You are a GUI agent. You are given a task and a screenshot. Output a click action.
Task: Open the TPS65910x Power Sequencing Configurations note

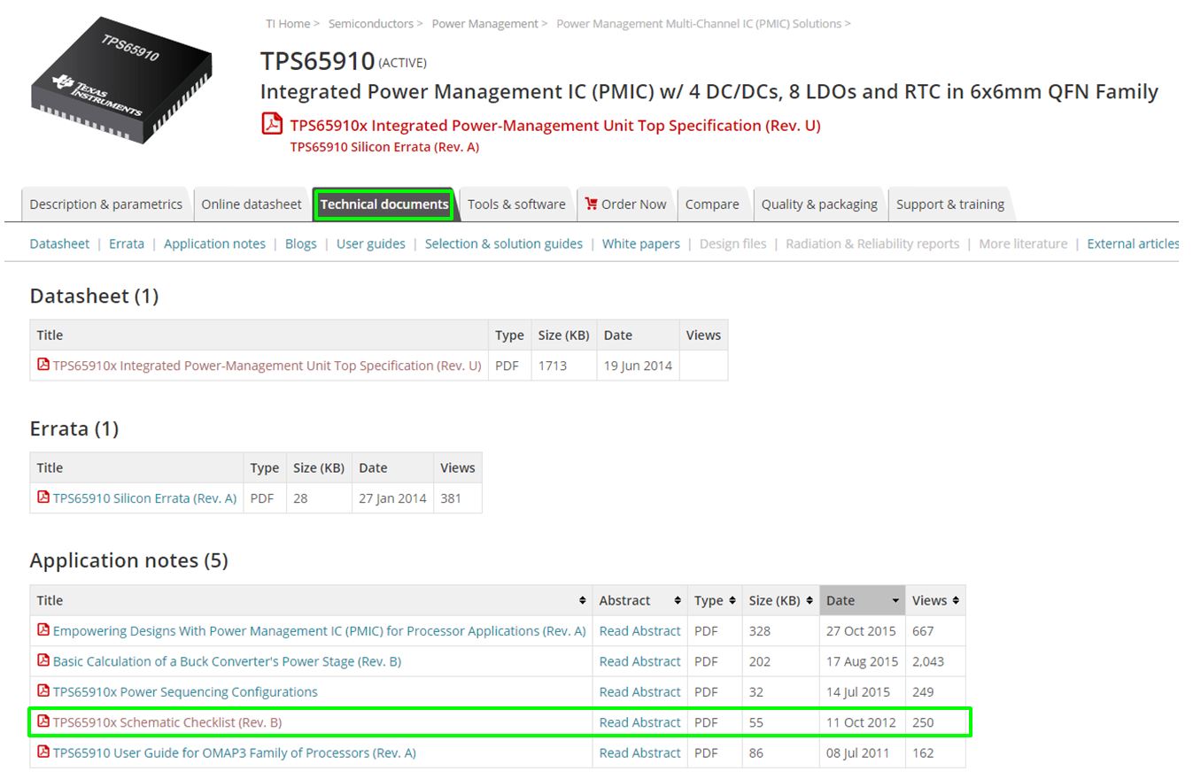[185, 691]
